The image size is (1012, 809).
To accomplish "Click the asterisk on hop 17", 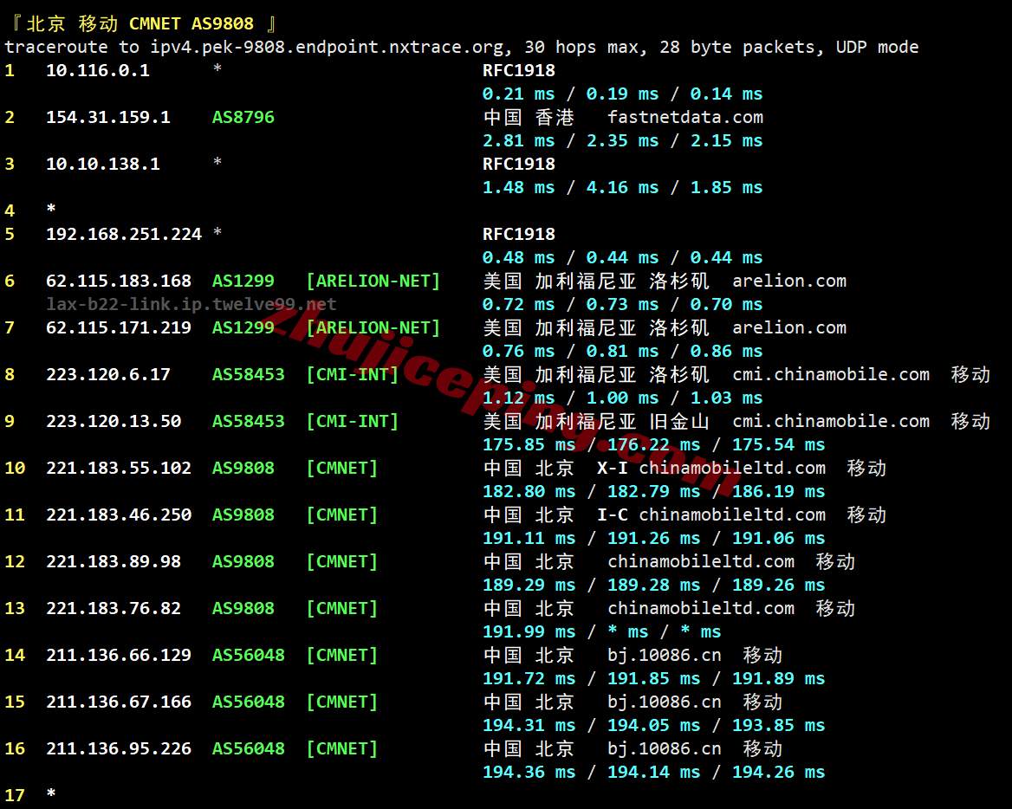I will click(51, 794).
